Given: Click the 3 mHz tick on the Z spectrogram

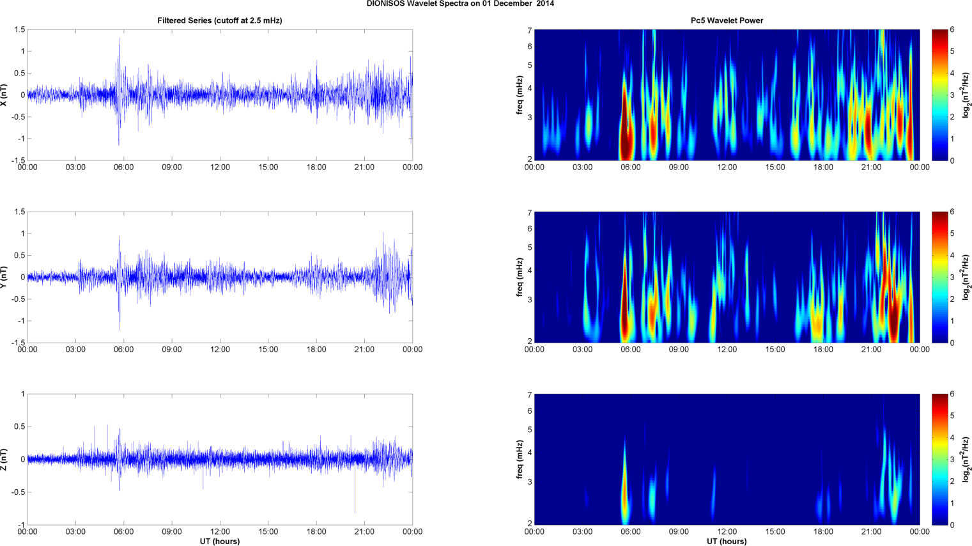Looking at the screenshot, I should tap(530, 481).
